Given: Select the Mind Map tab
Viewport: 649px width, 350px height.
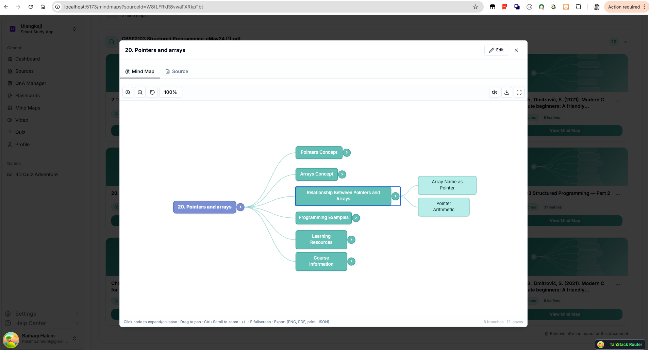Looking at the screenshot, I should coord(140,71).
